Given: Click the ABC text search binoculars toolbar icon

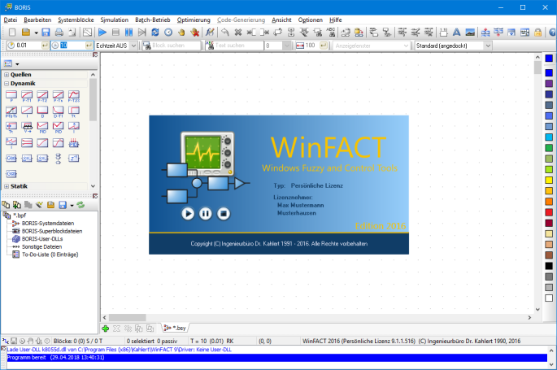Looking at the screenshot, I should pos(331,33).
